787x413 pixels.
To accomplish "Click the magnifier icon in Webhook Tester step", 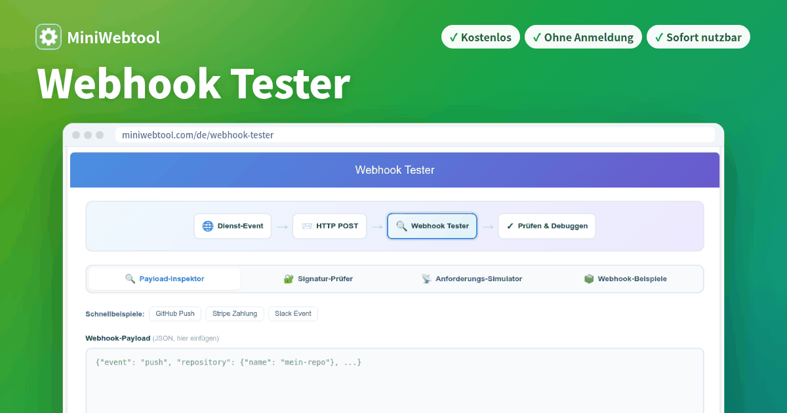I will tap(402, 226).
